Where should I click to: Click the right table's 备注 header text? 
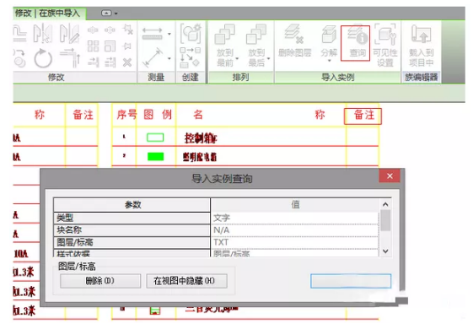point(363,115)
